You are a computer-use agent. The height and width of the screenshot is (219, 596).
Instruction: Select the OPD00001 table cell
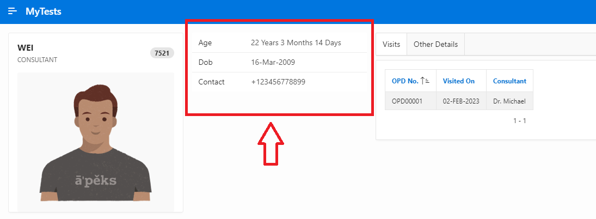[407, 101]
